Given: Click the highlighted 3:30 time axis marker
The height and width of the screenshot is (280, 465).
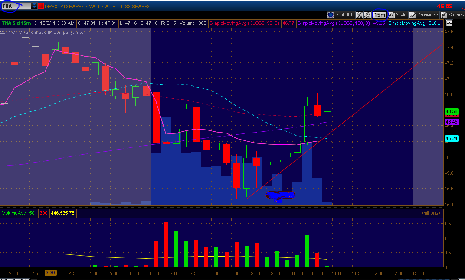Looking at the screenshot, I should (x=50, y=273).
